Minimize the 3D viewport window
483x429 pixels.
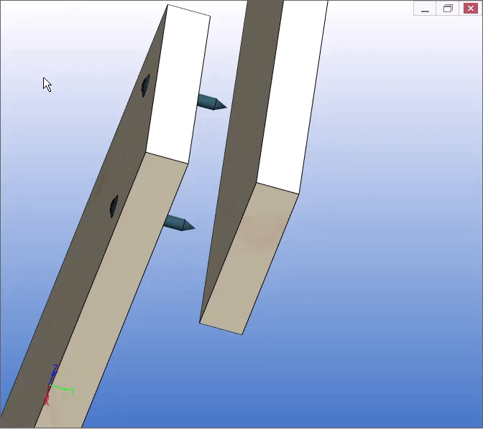(425, 9)
